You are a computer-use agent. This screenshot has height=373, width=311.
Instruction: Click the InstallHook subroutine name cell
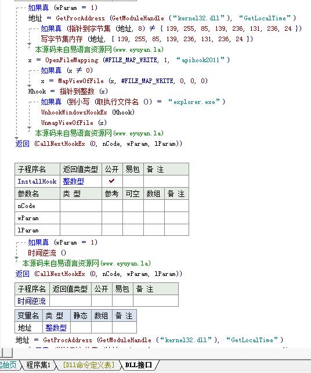(37, 181)
